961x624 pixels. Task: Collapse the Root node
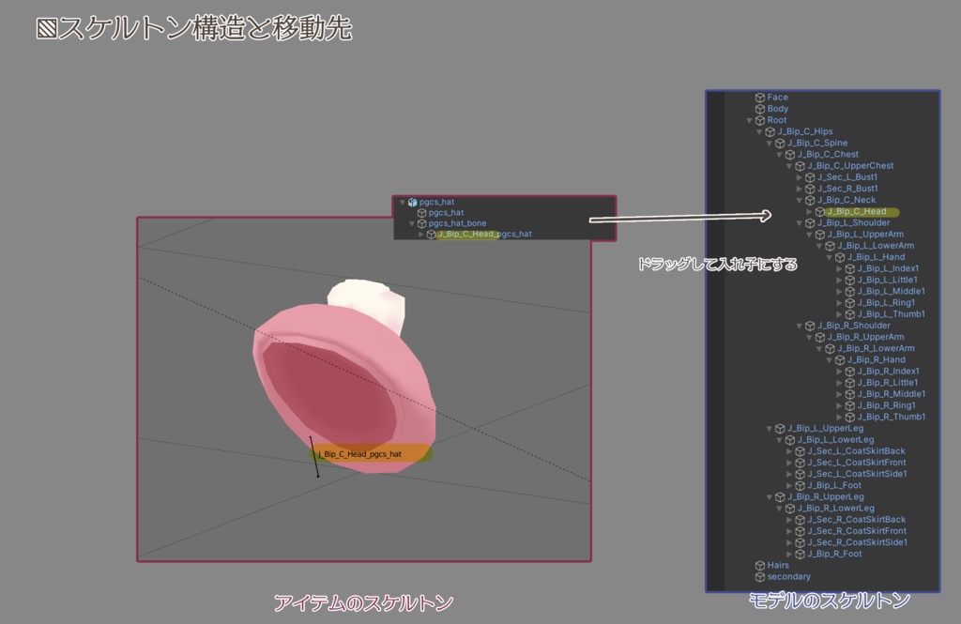pos(749,120)
